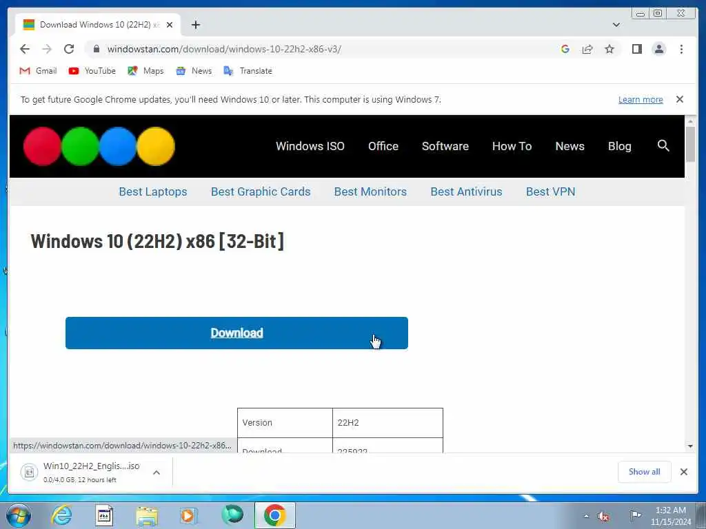706x529 pixels.
Task: Launch Internet Explorer from taskbar
Action: [x=61, y=515]
